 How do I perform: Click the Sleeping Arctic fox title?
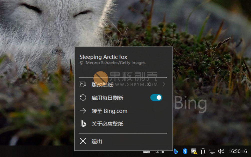coord(103,57)
